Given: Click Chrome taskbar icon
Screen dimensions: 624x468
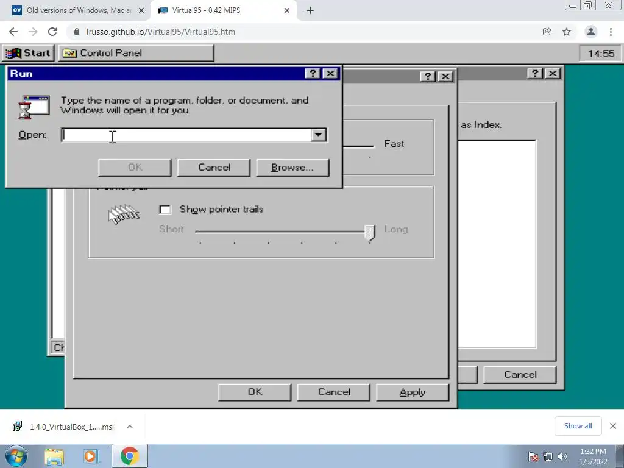Looking at the screenshot, I should [x=129, y=456].
